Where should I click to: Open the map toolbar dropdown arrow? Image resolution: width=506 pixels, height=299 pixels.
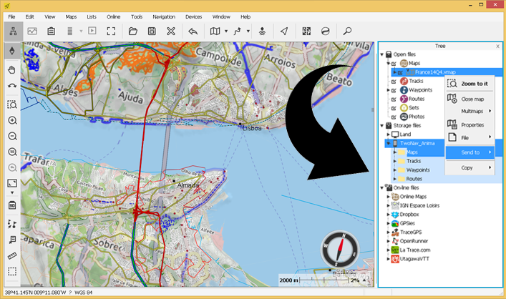point(226,31)
